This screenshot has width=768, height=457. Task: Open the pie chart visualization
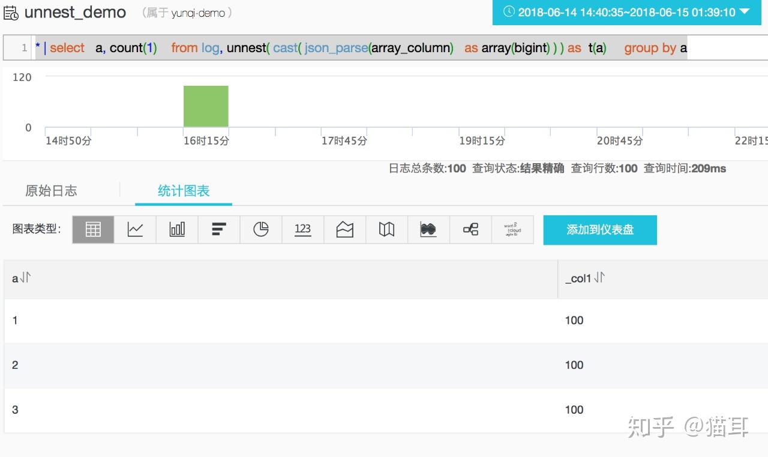point(260,229)
